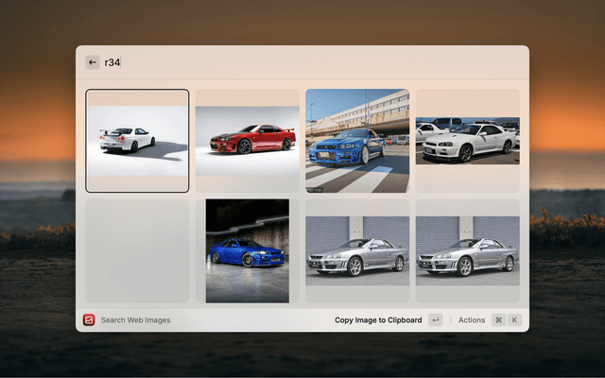Click the K key shortcut icon
605x378 pixels.
click(514, 320)
